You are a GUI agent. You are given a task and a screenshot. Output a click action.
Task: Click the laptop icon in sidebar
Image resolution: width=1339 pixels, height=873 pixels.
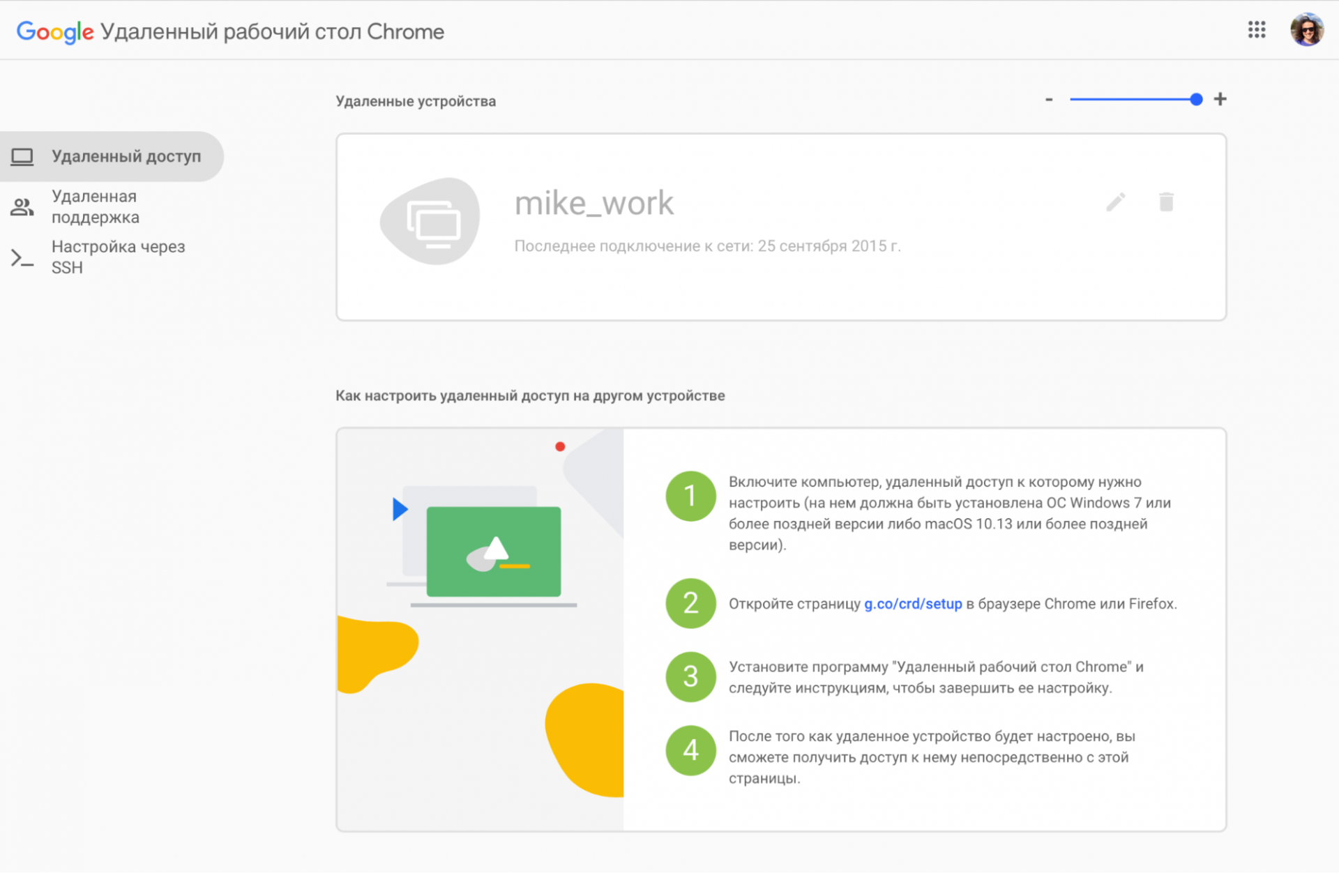click(x=22, y=157)
